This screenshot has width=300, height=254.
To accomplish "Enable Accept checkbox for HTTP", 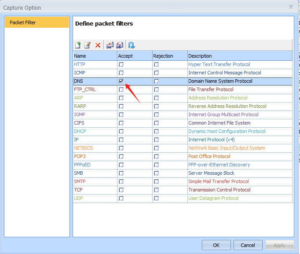I will pyautogui.click(x=121, y=65).
